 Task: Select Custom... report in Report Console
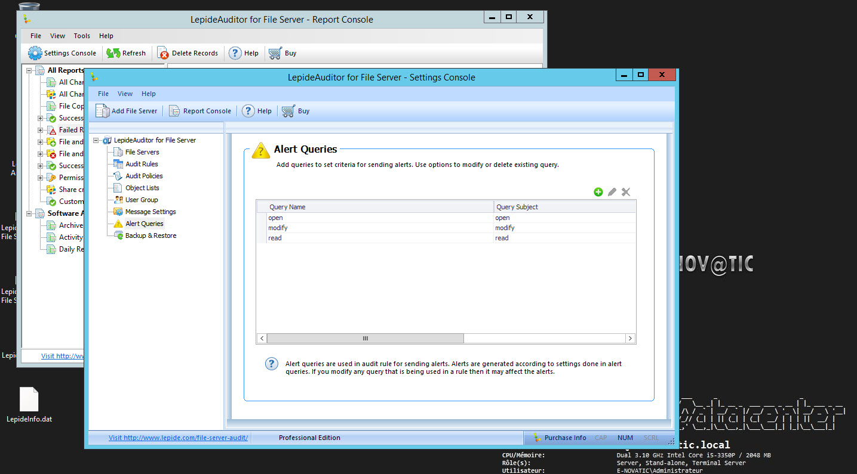[x=65, y=202]
